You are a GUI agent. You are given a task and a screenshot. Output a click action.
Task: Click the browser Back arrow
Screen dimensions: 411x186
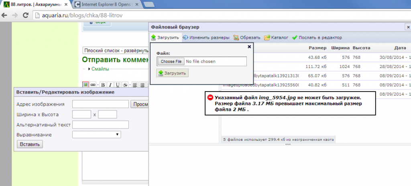point(5,16)
